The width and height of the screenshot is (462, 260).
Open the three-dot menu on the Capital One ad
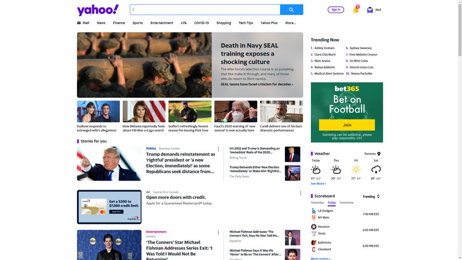(300, 193)
